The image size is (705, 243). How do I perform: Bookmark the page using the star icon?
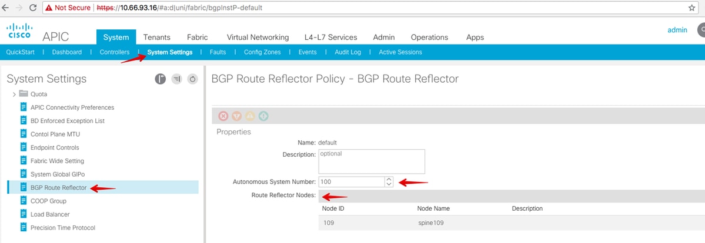(x=691, y=8)
